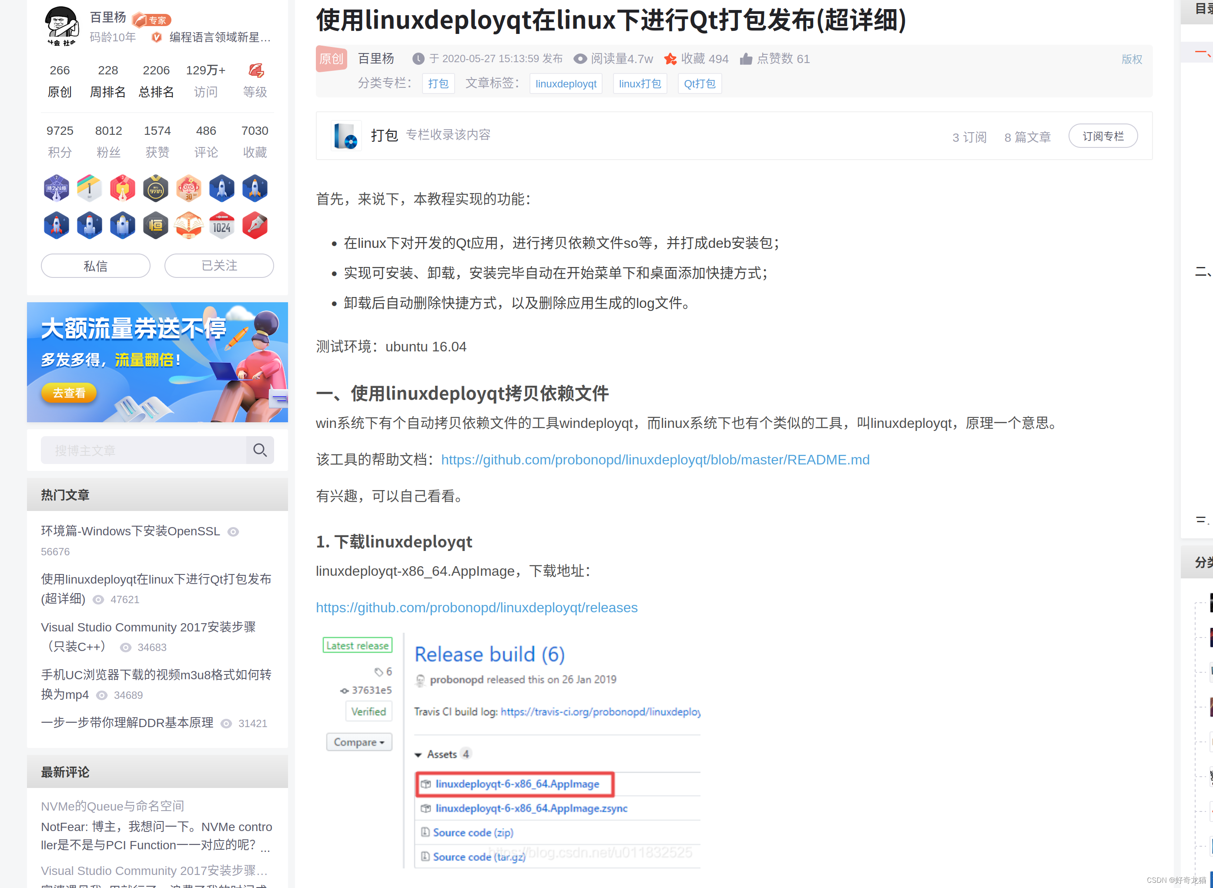Click the 486 评论 stat
The height and width of the screenshot is (888, 1213).
[206, 141]
